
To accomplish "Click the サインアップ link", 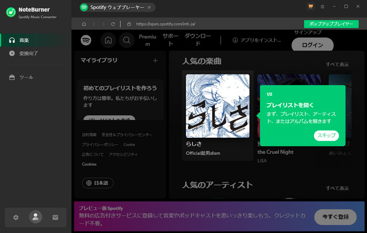I will click(x=308, y=32).
